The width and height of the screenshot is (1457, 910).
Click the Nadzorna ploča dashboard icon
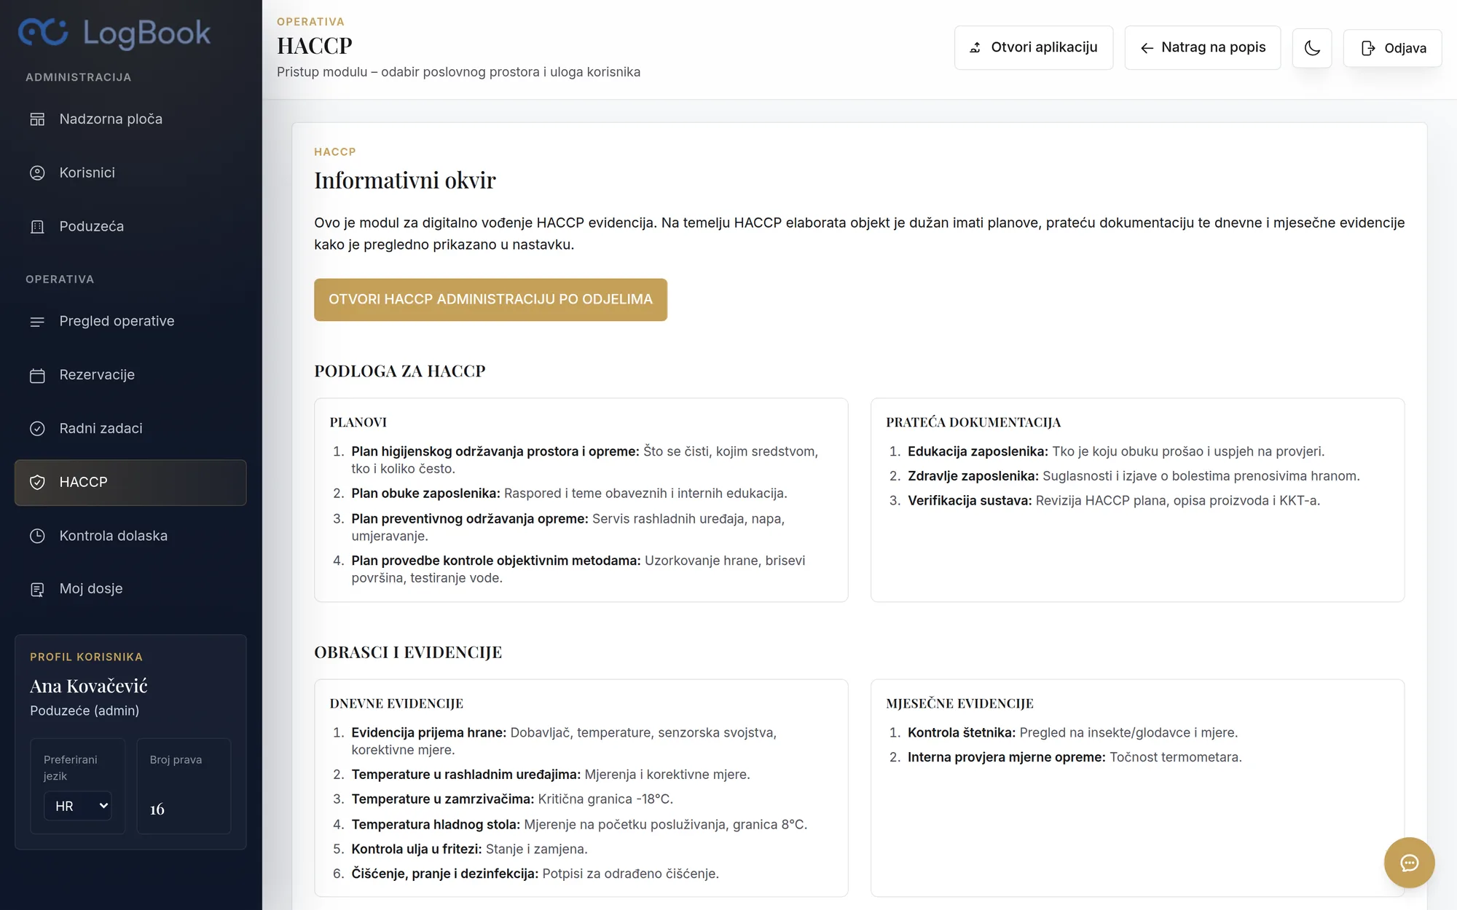37,119
